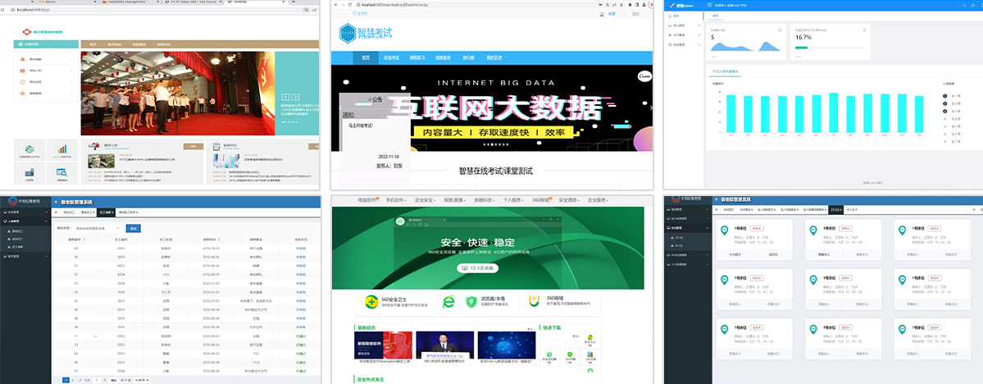Image resolution: width=983 pixels, height=384 pixels.
Task: Open 课程练习 tab in exam navigation
Action: [x=417, y=57]
